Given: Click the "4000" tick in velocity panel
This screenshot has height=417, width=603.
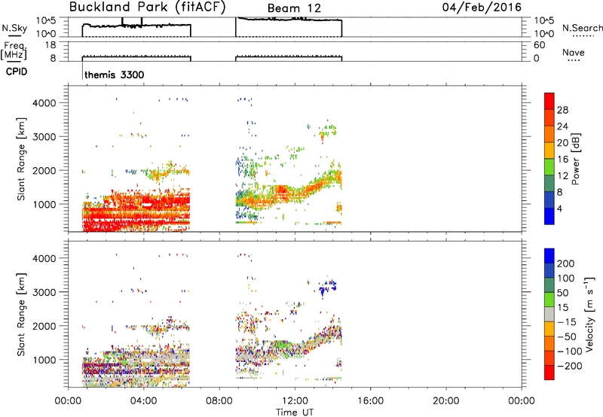Looking at the screenshot, I should (x=44, y=258).
